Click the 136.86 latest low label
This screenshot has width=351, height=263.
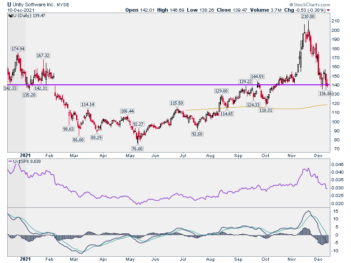click(326, 93)
